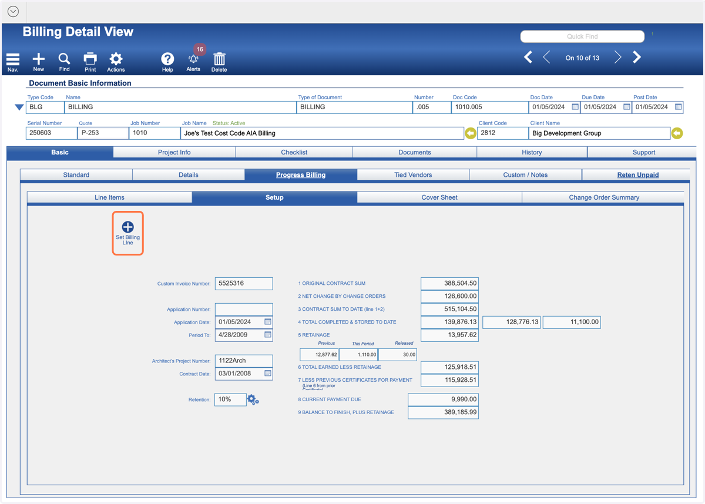Click the yellow arrow beside Client Name
This screenshot has height=504, width=705.
point(677,134)
